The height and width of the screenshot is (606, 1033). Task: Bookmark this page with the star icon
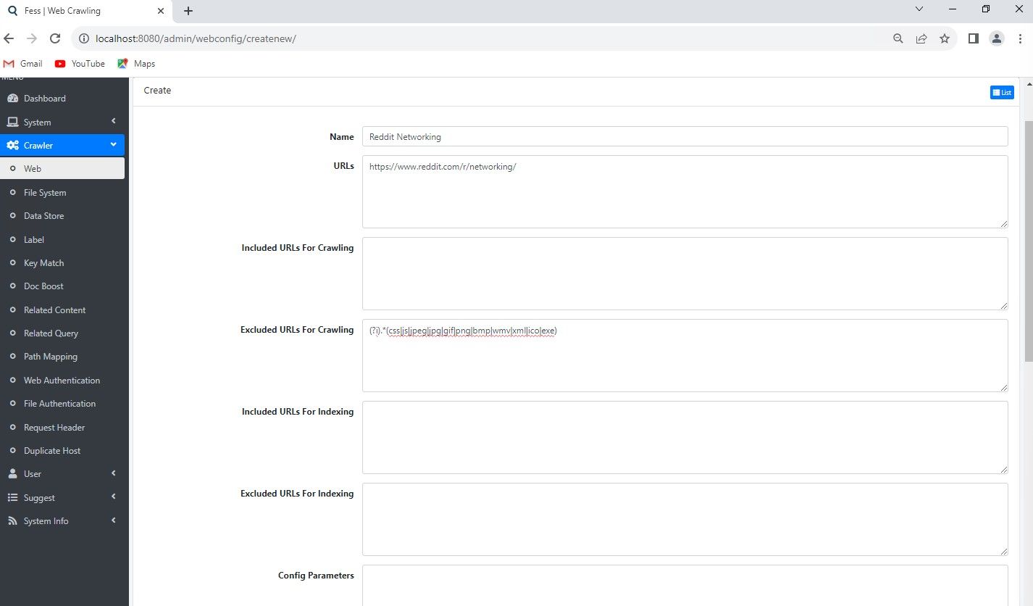944,38
